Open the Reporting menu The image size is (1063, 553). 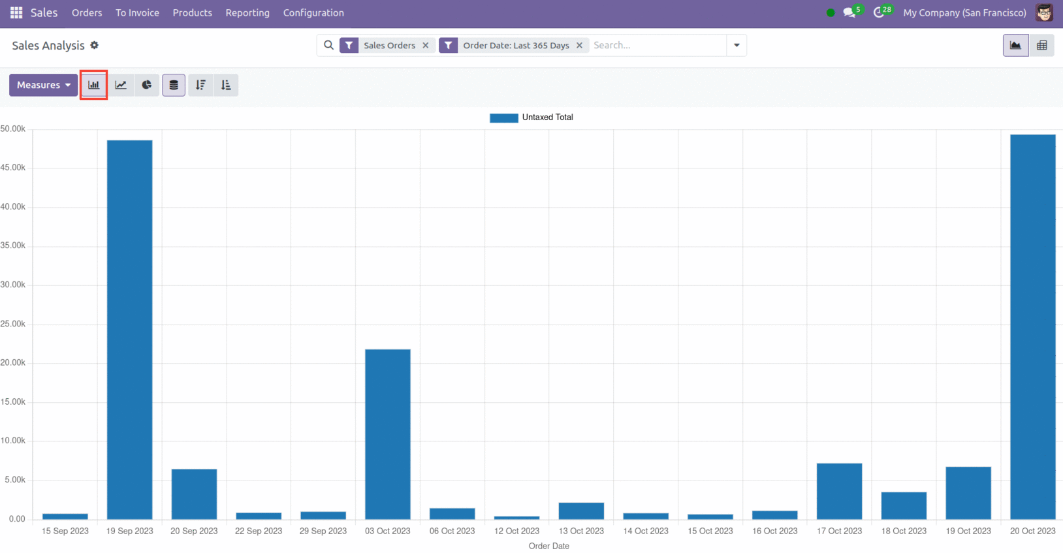(247, 12)
